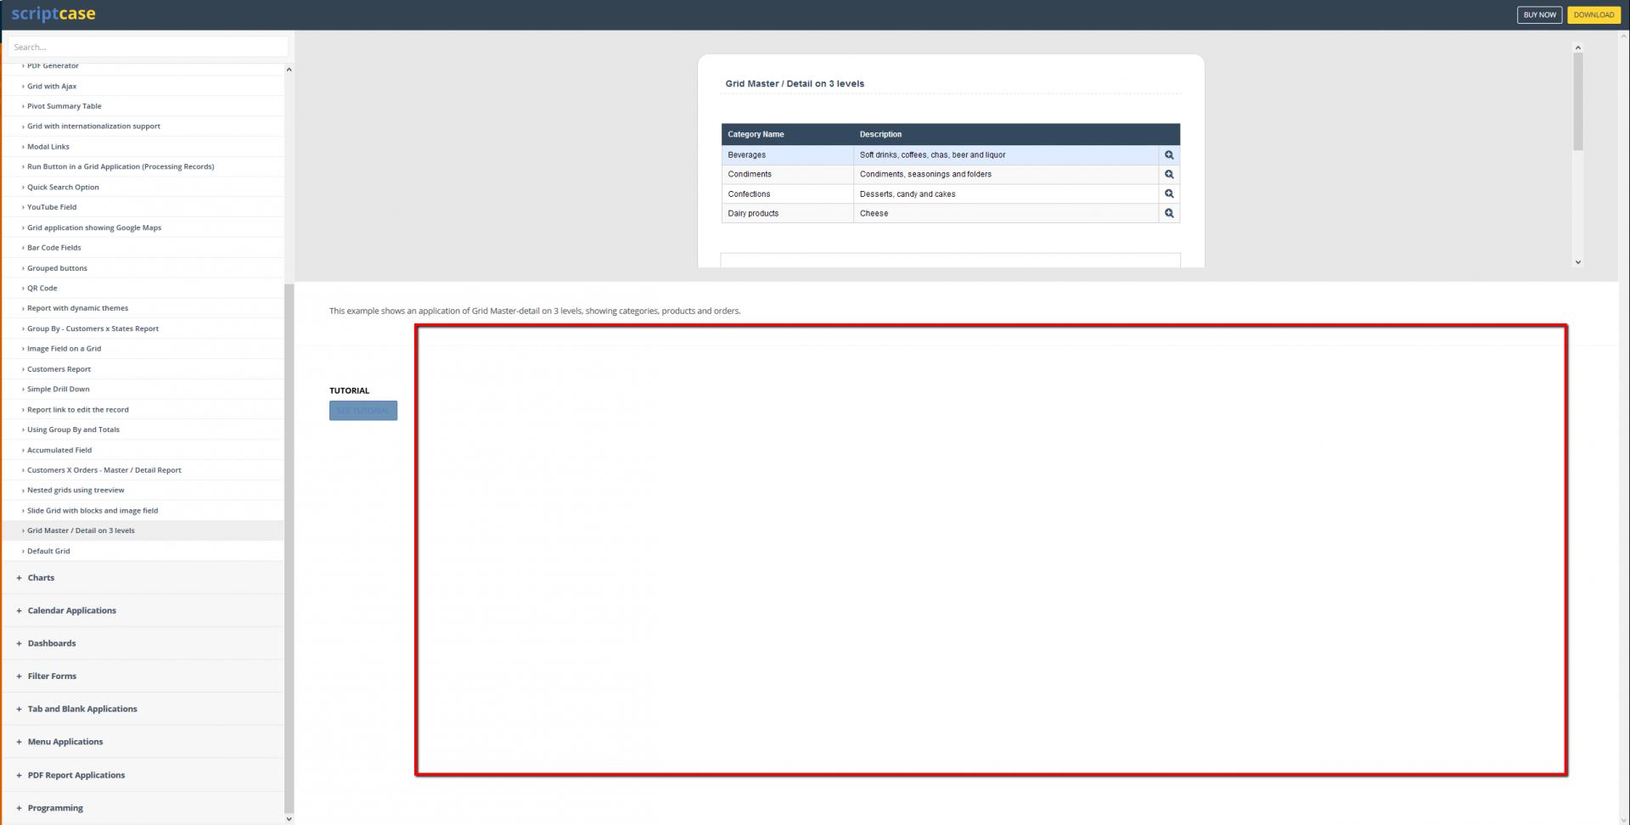This screenshot has width=1630, height=825.
Task: Click 'Desserts, candy and cakes' description
Action: [908, 194]
